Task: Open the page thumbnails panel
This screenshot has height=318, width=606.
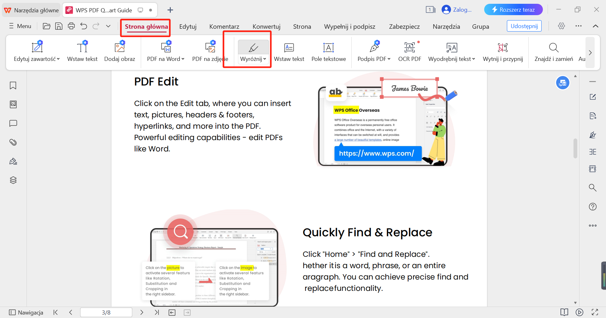Action: click(13, 104)
